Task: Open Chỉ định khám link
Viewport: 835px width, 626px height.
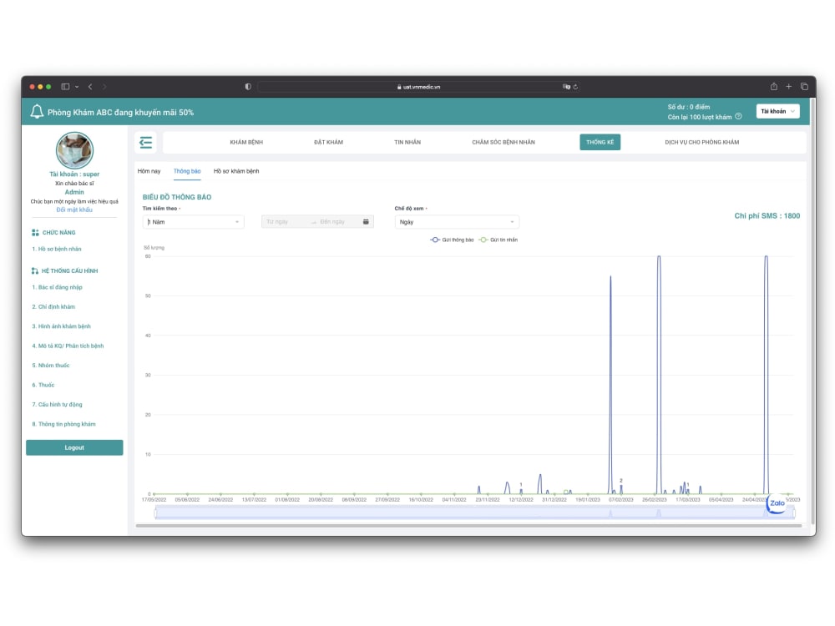Action: click(53, 307)
